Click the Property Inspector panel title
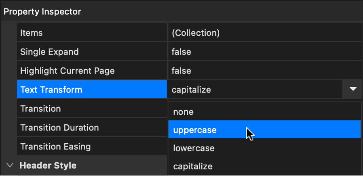 [42, 12]
